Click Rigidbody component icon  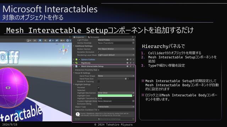coord(77,63)
